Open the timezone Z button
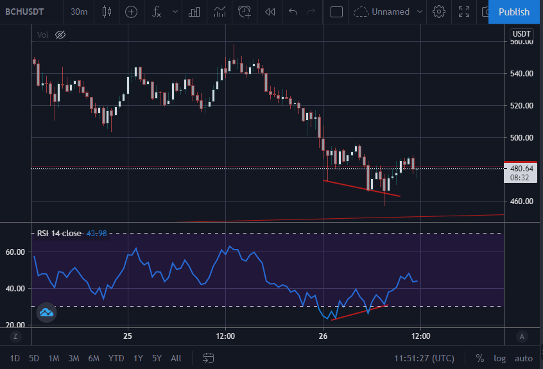 15,336
